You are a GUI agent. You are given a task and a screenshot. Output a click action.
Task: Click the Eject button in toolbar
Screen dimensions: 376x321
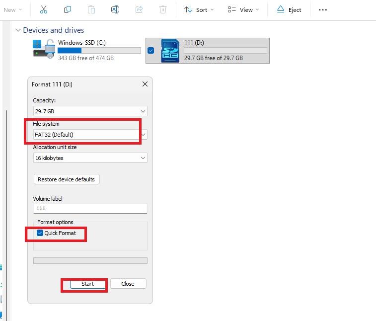(289, 9)
